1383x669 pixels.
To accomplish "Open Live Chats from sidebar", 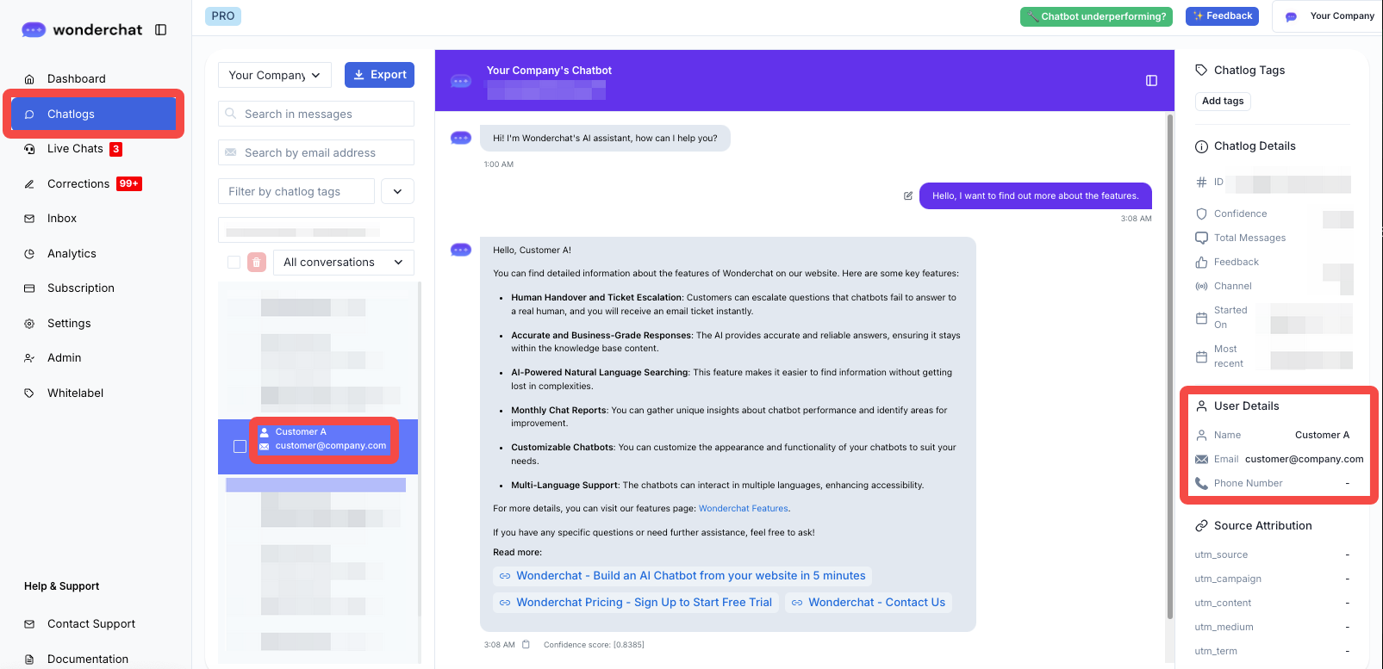I will click(x=75, y=149).
